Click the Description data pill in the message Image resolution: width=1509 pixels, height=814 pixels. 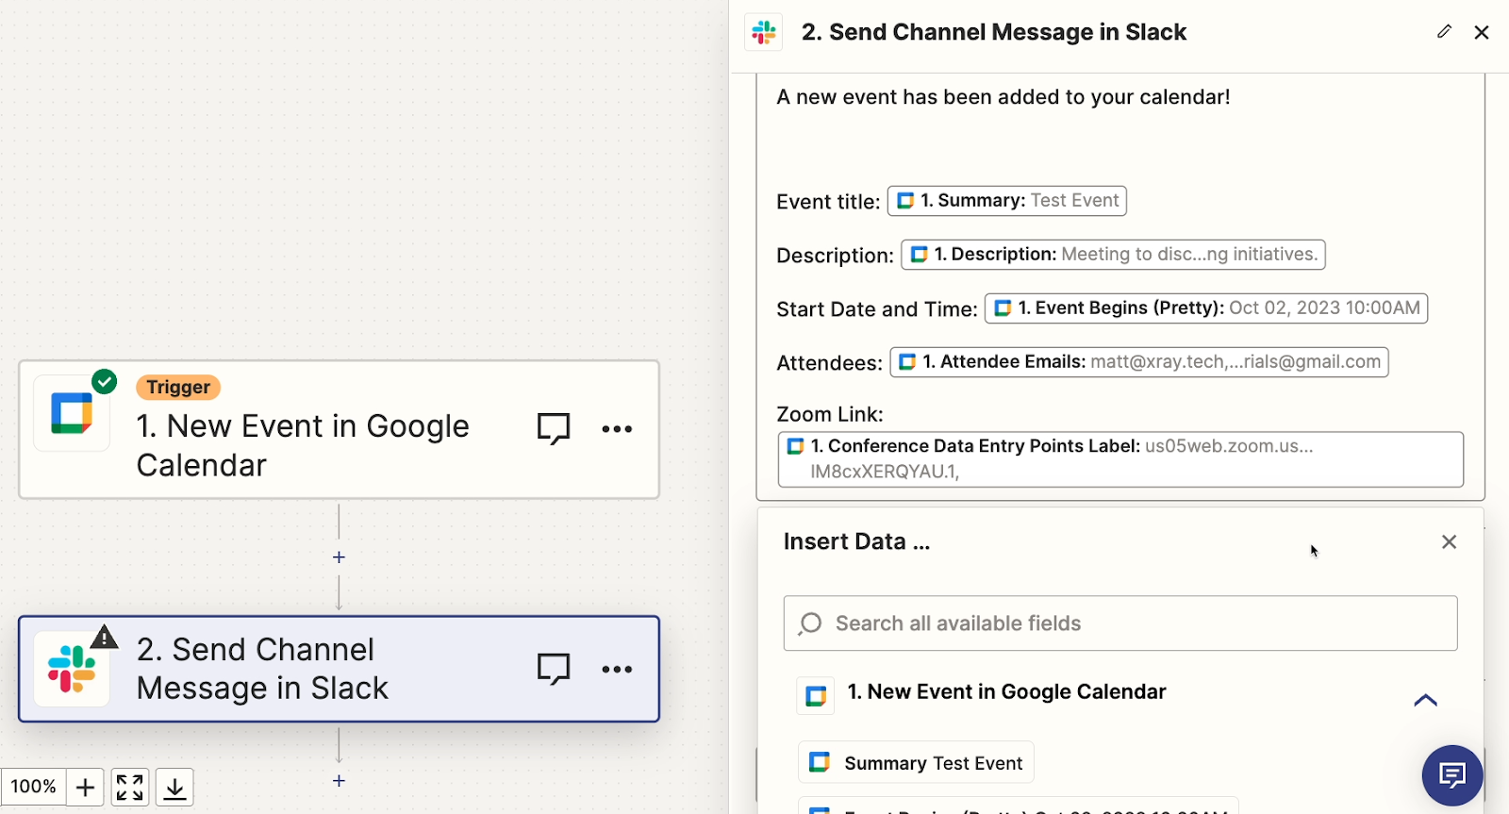(x=1113, y=255)
